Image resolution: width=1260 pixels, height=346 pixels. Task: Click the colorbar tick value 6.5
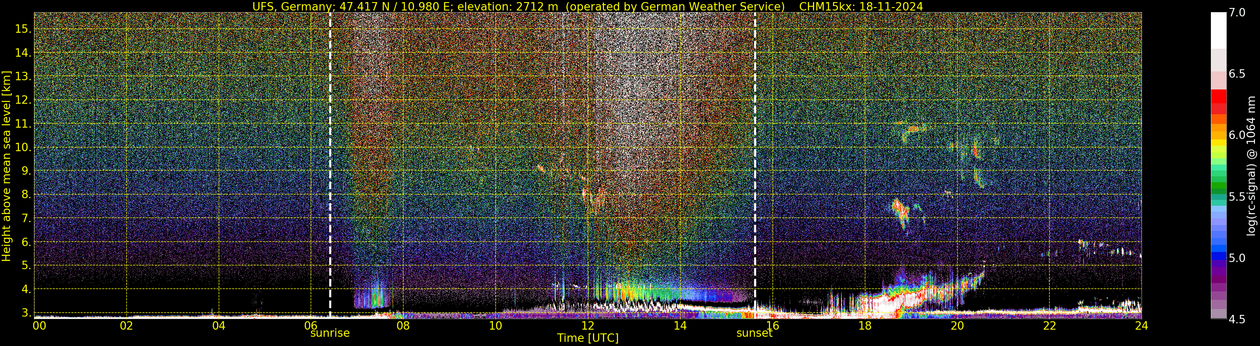(1237, 74)
